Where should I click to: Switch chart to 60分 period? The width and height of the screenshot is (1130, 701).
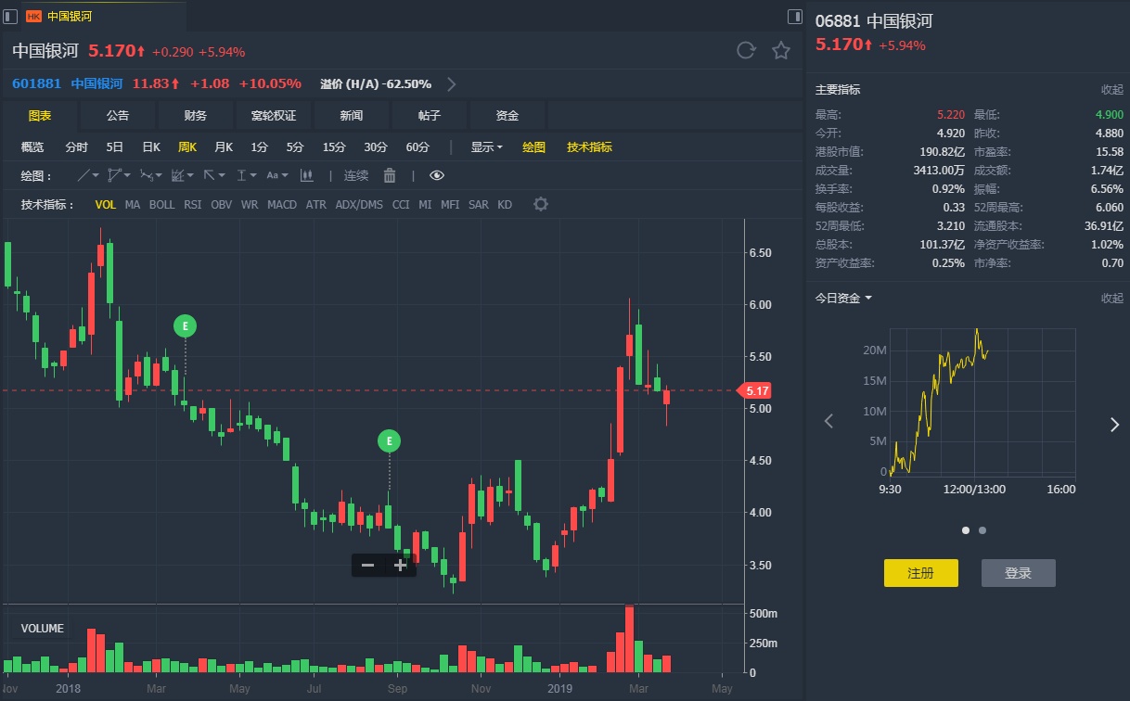tap(417, 147)
